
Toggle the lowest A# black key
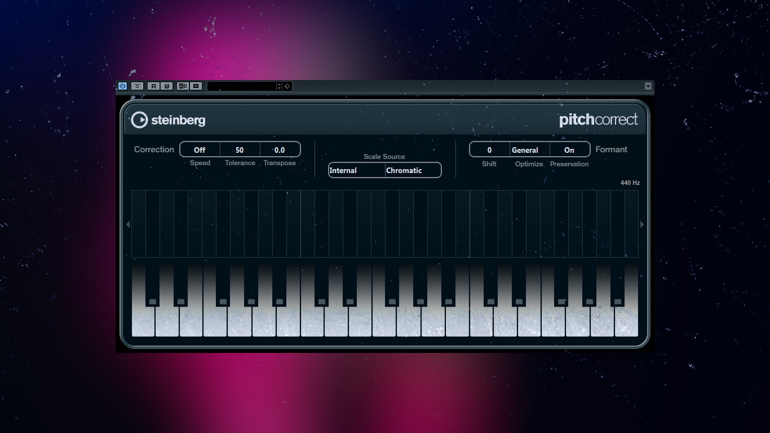pos(279,285)
